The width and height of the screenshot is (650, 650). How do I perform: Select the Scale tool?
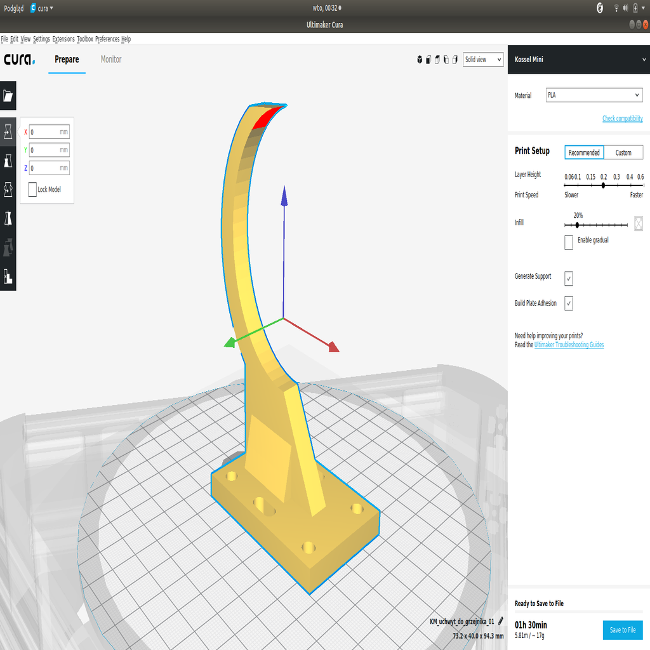coord(8,161)
